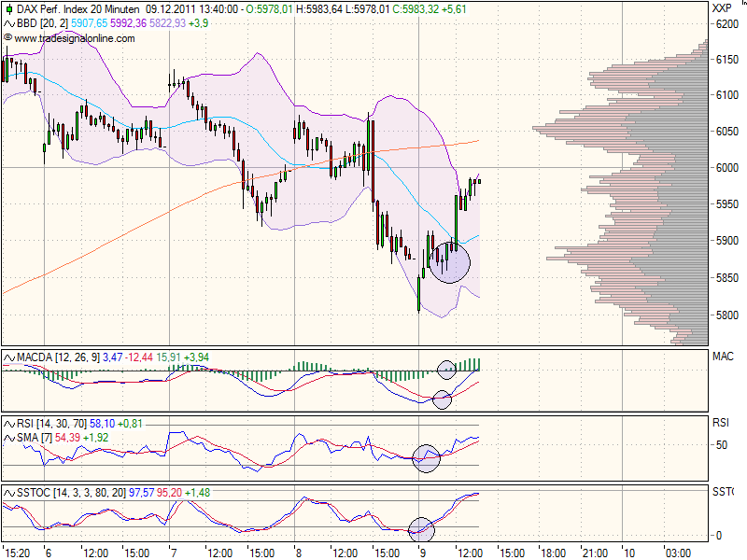Click the wave icon beside MACDA [12, 26, 9]
747x560 pixels.
click(x=9, y=357)
